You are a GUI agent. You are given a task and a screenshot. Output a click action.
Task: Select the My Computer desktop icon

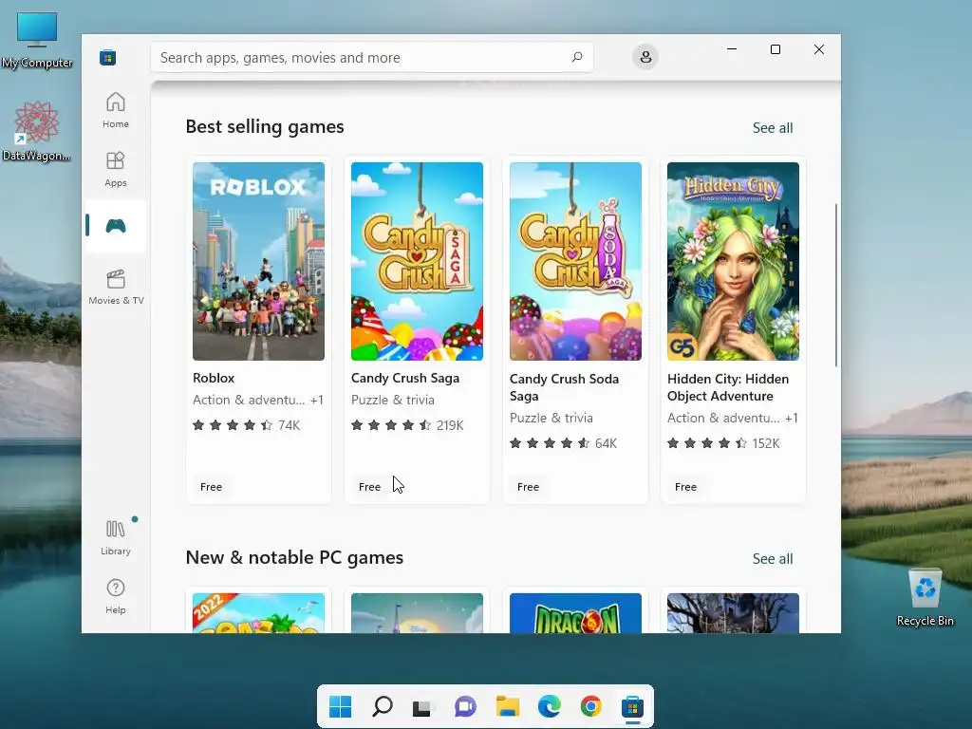[37, 40]
